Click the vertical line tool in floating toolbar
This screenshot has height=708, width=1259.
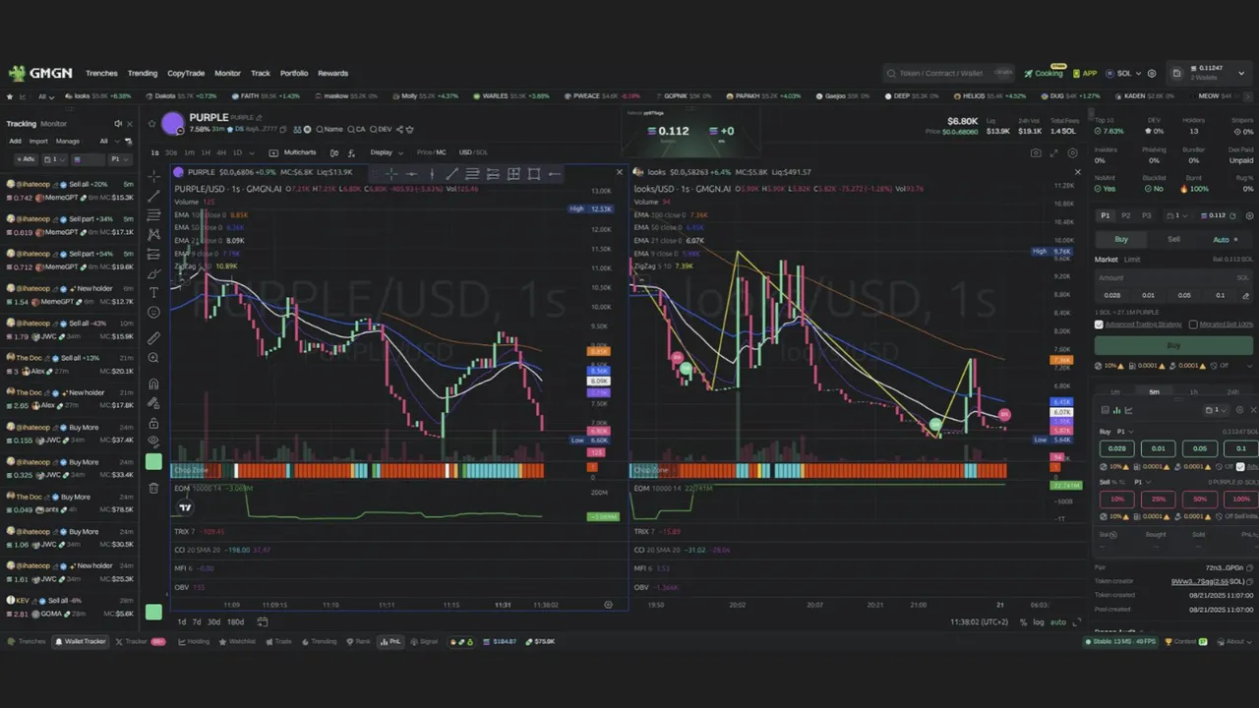[432, 174]
